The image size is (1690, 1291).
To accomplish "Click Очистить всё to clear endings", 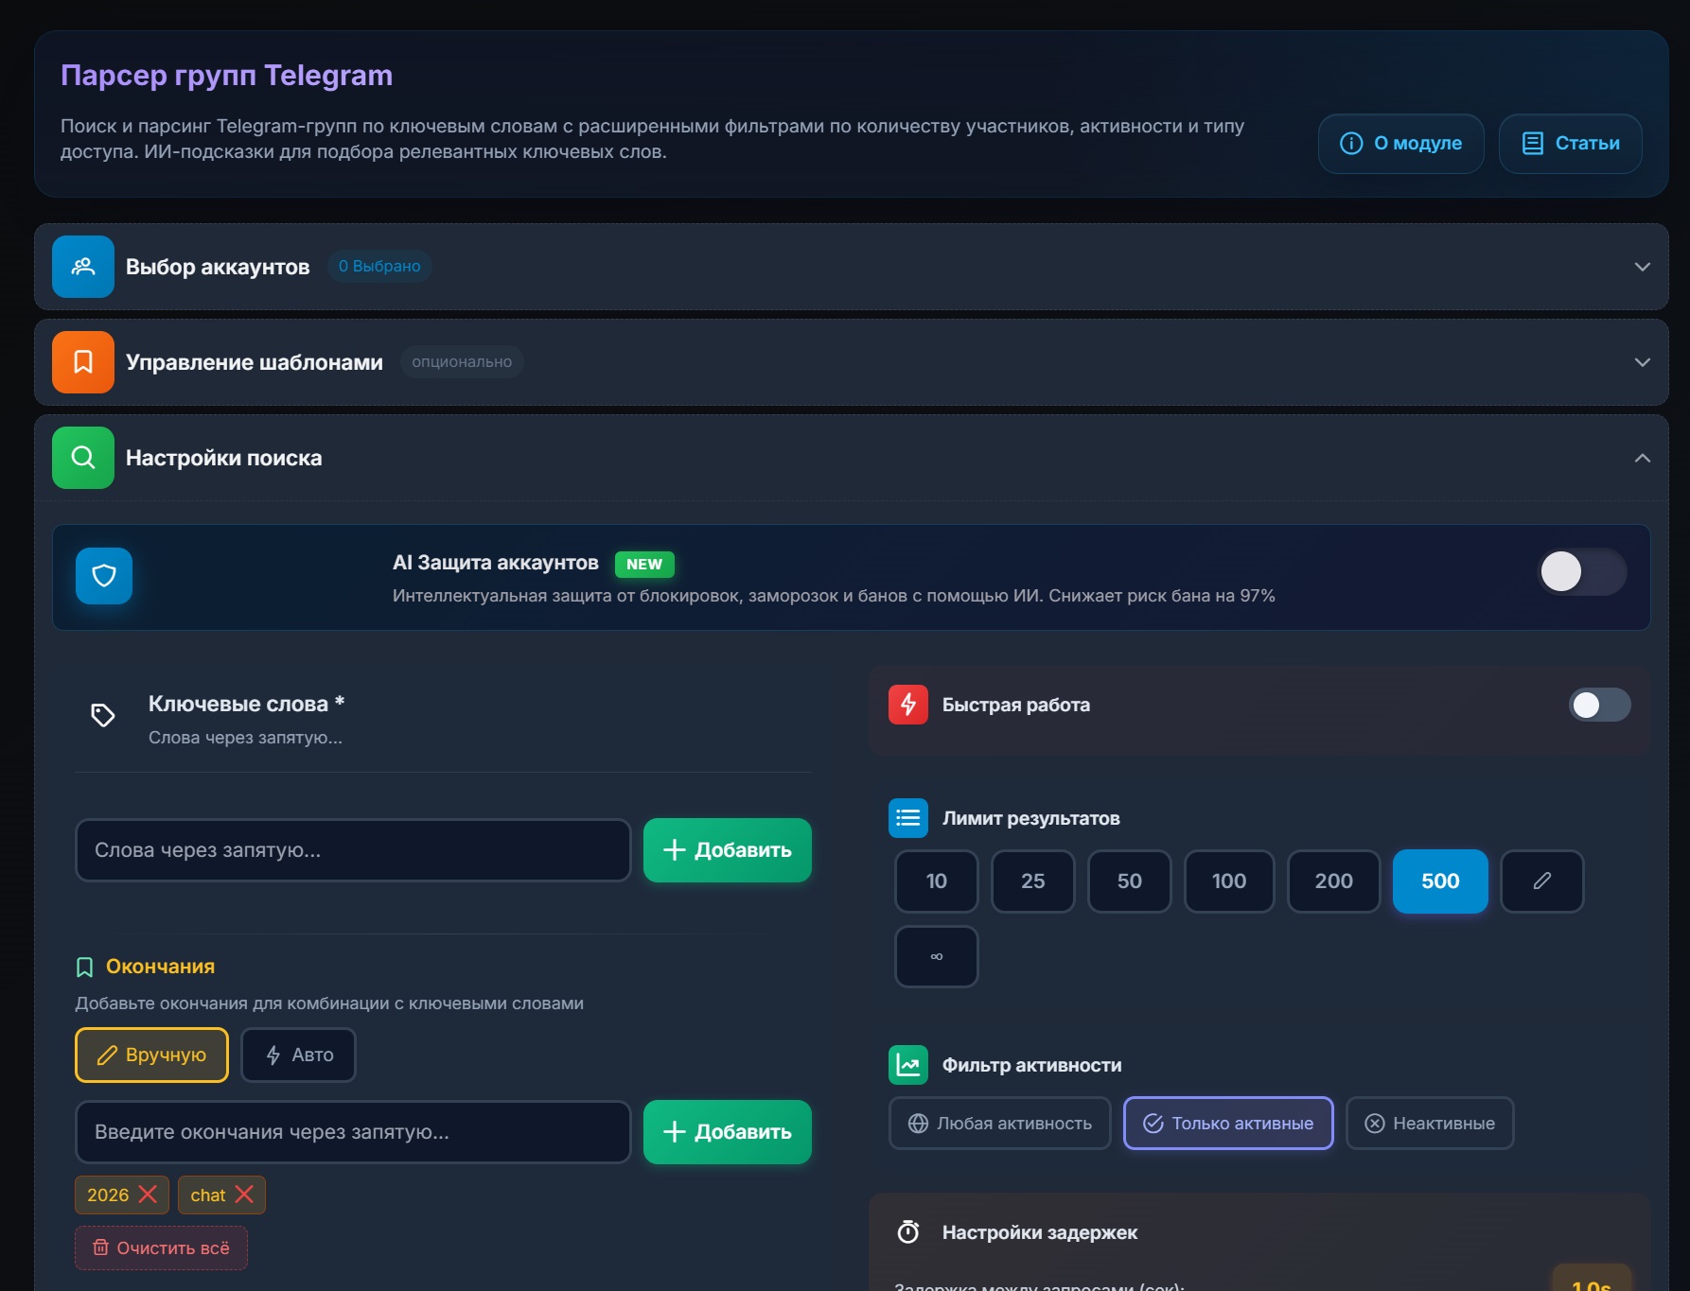I will pyautogui.click(x=162, y=1248).
